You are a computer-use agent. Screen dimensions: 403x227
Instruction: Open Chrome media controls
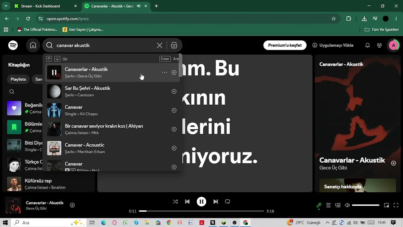(375, 19)
